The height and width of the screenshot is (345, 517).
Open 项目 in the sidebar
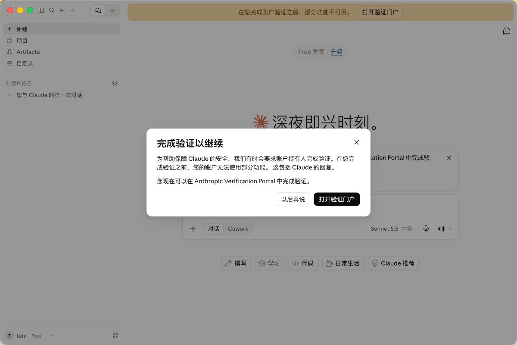(x=62, y=41)
